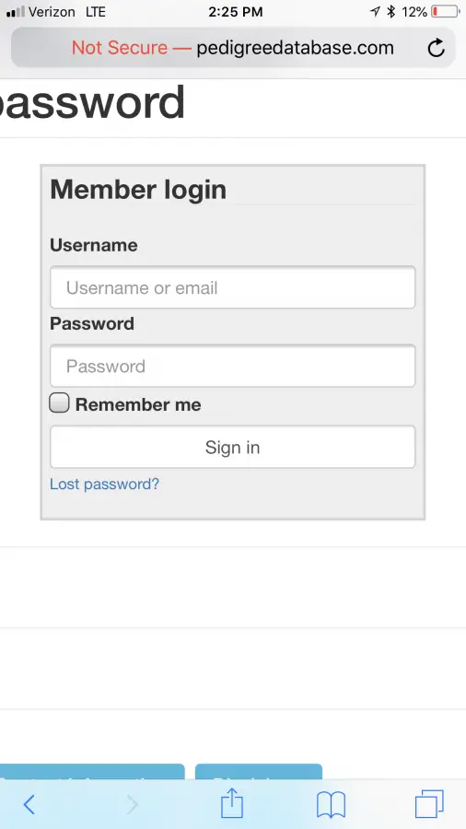Tap the cellular signal bars indicator

tap(16, 12)
